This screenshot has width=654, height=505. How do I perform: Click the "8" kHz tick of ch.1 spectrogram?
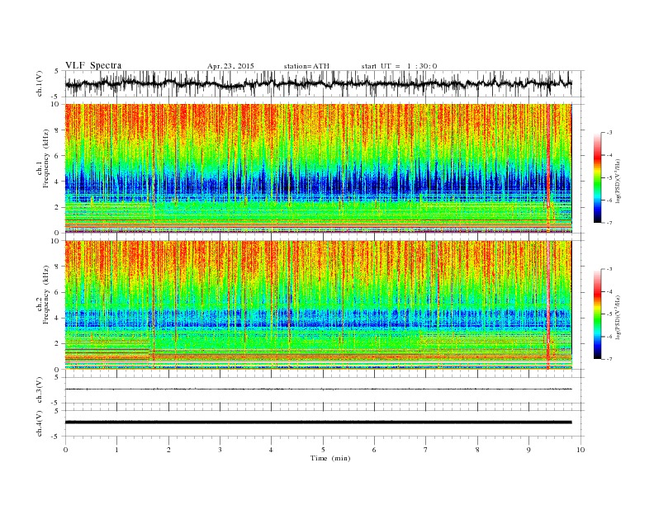click(x=58, y=130)
